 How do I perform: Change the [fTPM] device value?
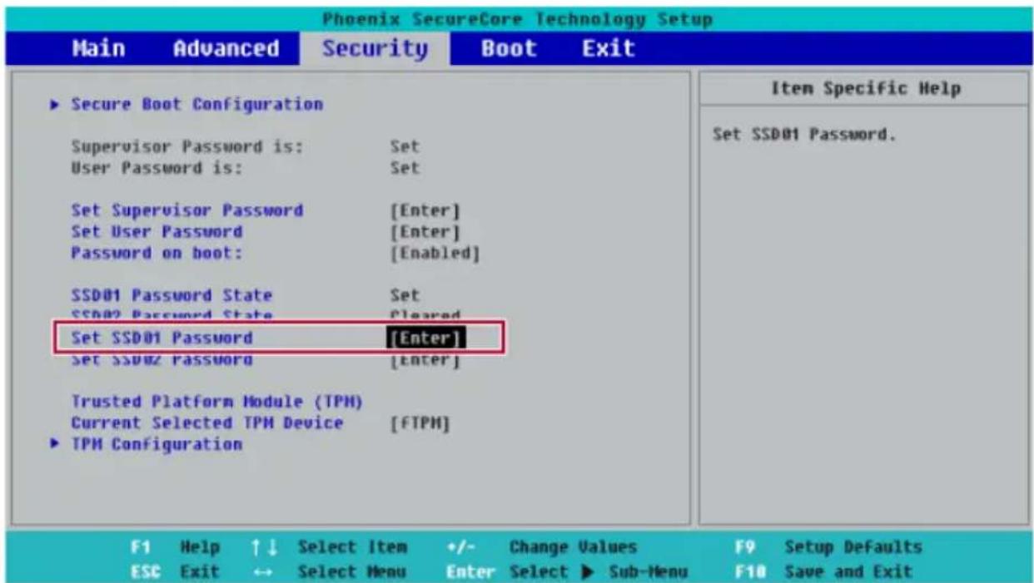coord(420,424)
